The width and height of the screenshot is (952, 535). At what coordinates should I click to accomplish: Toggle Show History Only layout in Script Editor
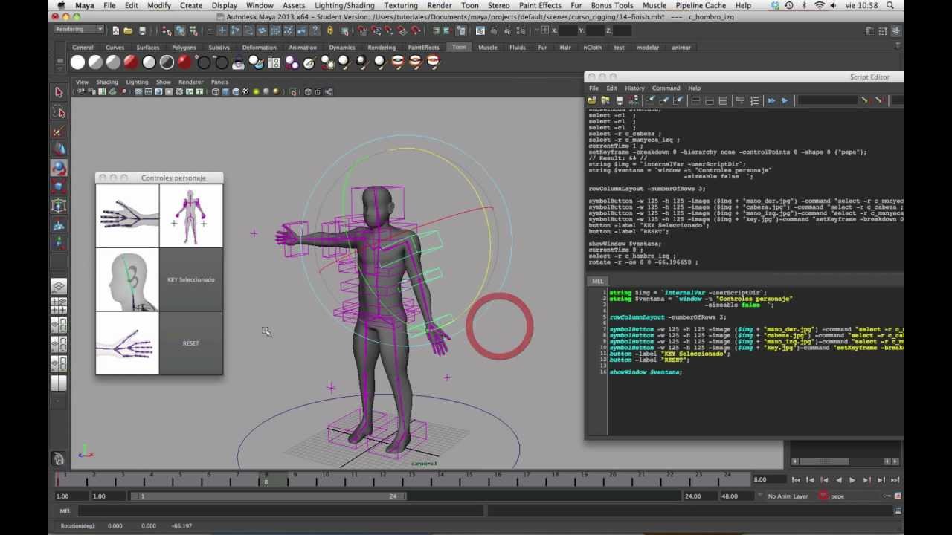point(695,100)
